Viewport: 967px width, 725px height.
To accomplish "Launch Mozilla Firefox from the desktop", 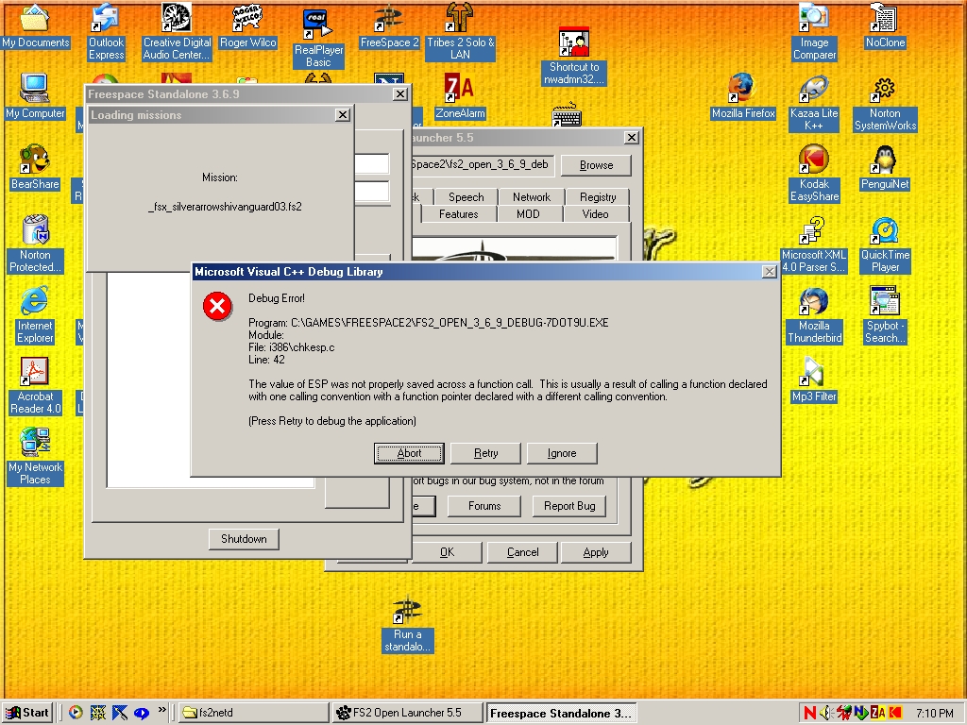I will pos(743,96).
